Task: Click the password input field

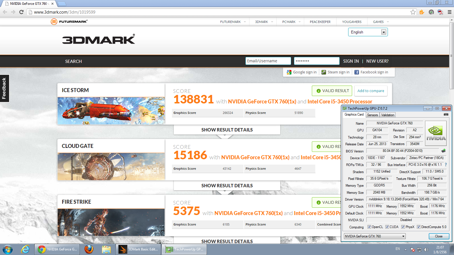Action: click(317, 61)
